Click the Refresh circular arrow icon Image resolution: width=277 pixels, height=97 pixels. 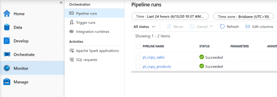coord(222,27)
